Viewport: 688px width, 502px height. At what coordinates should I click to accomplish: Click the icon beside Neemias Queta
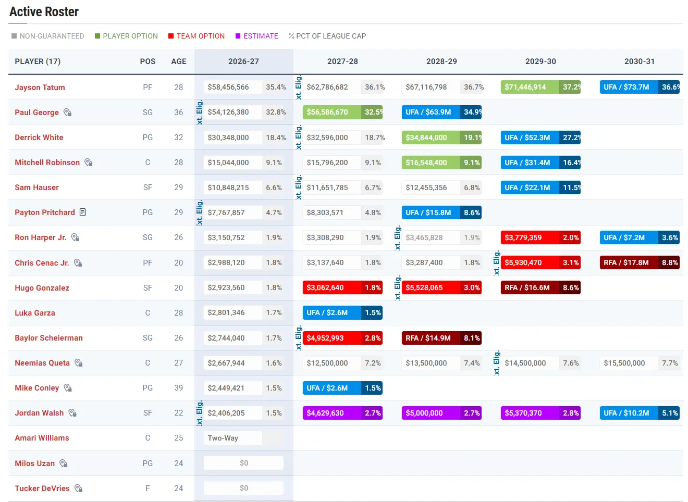click(x=78, y=363)
